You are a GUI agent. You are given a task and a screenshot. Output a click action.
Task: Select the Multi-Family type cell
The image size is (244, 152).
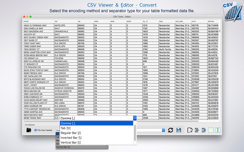167,49
